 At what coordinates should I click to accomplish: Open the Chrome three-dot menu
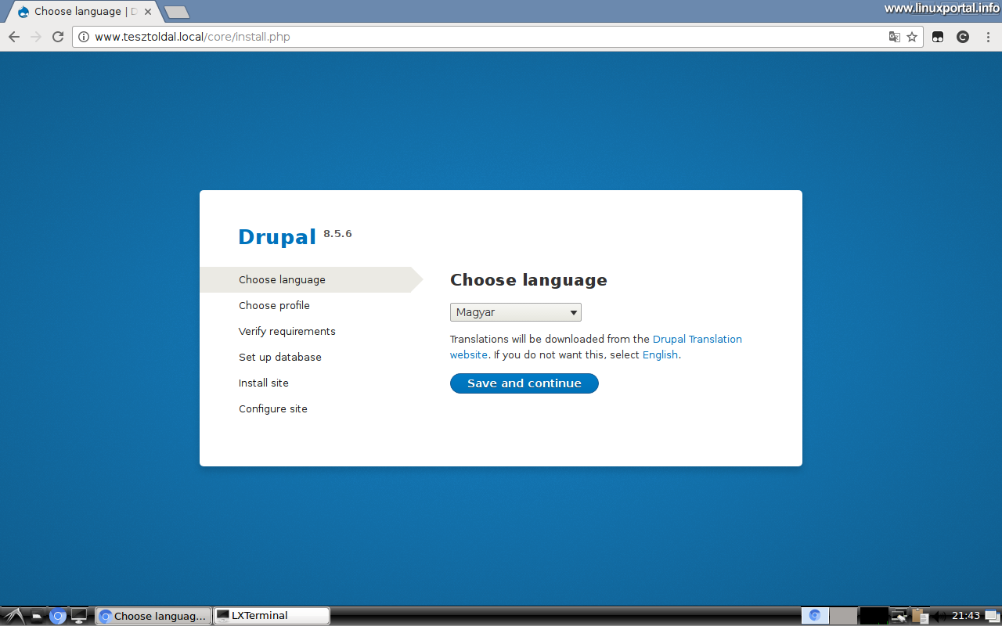coord(989,37)
